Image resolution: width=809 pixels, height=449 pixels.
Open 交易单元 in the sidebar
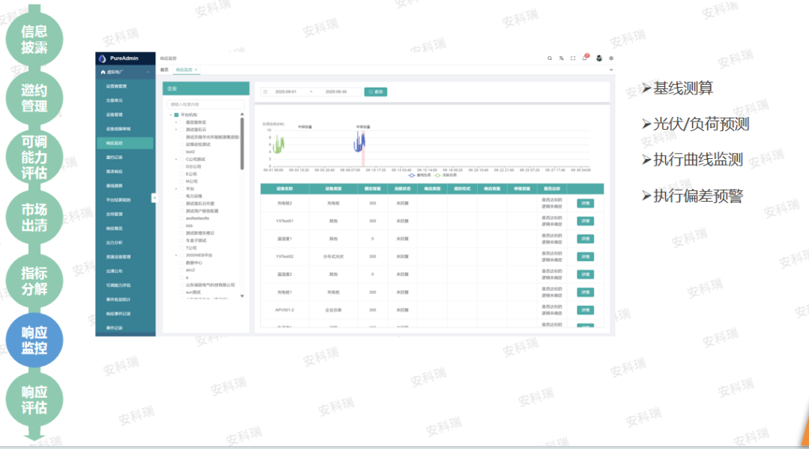click(x=125, y=100)
